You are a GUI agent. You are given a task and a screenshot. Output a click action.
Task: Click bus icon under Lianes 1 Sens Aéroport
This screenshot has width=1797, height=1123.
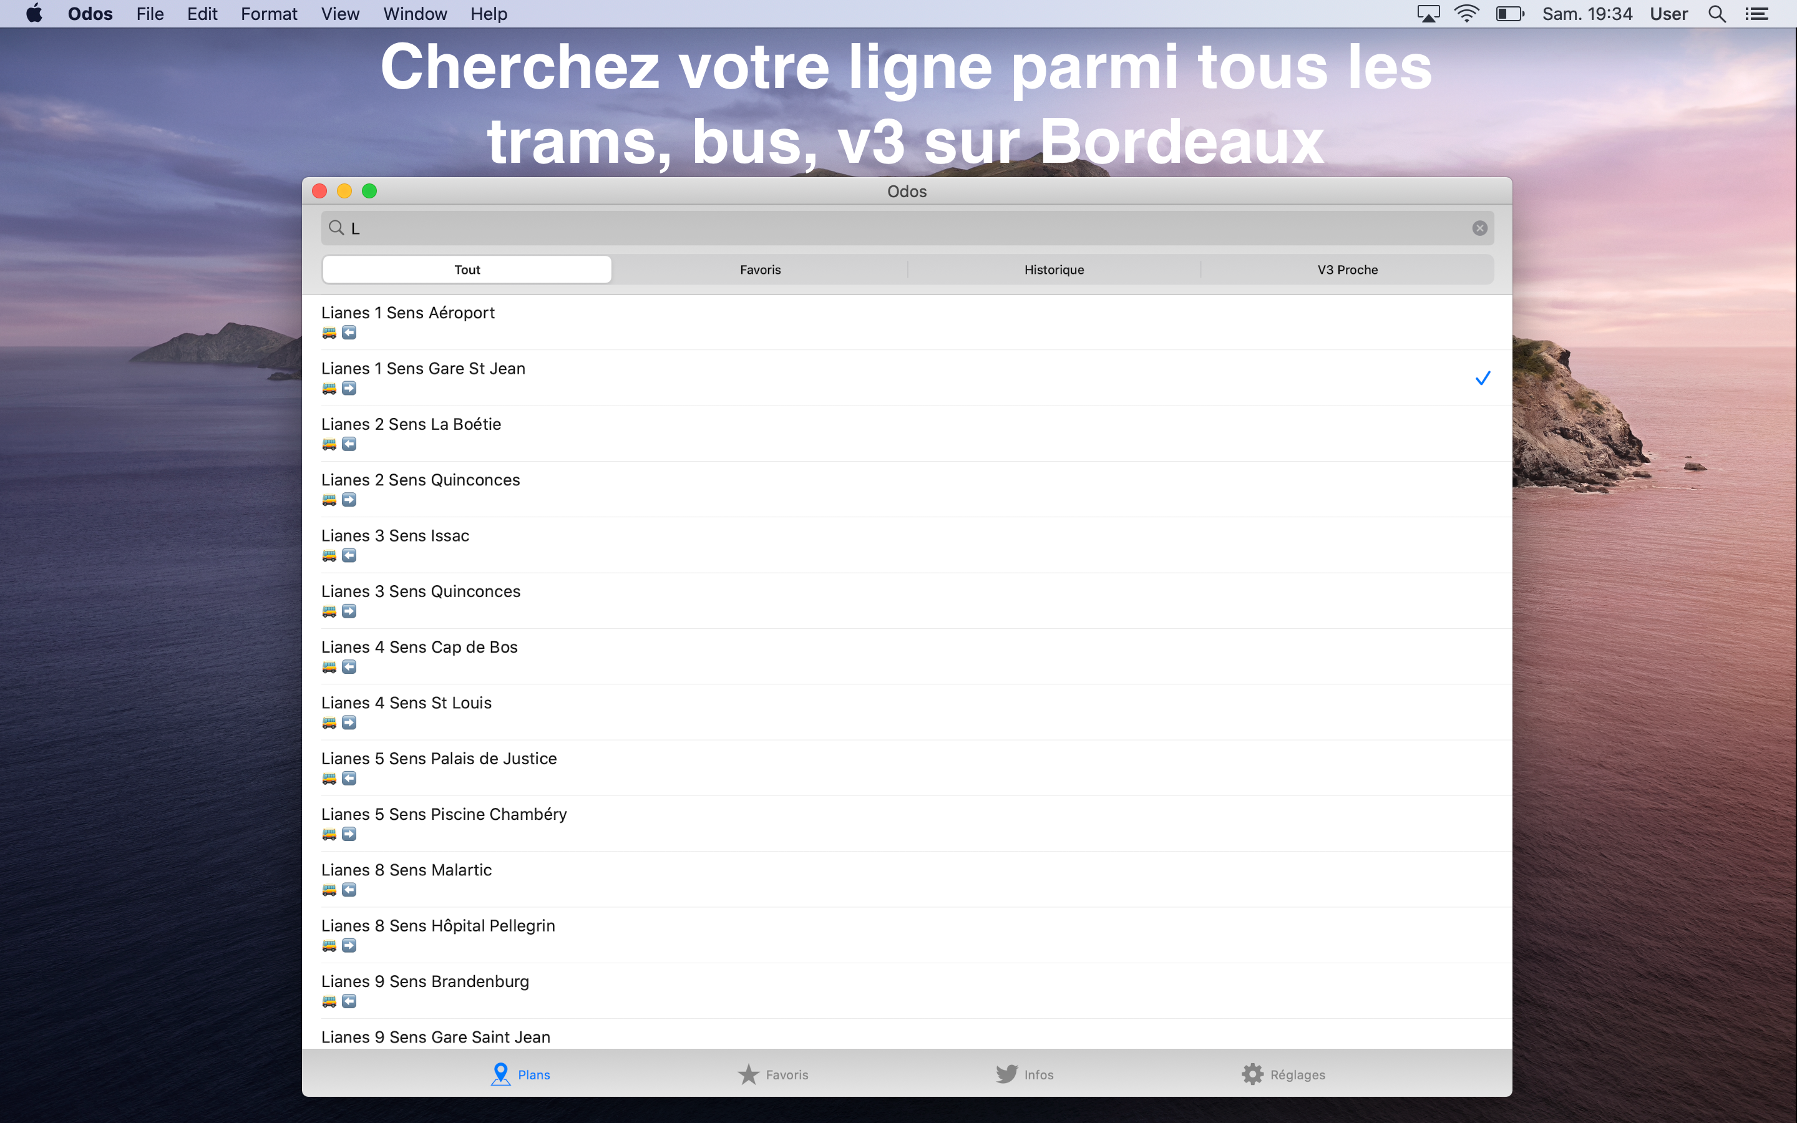[x=329, y=333]
